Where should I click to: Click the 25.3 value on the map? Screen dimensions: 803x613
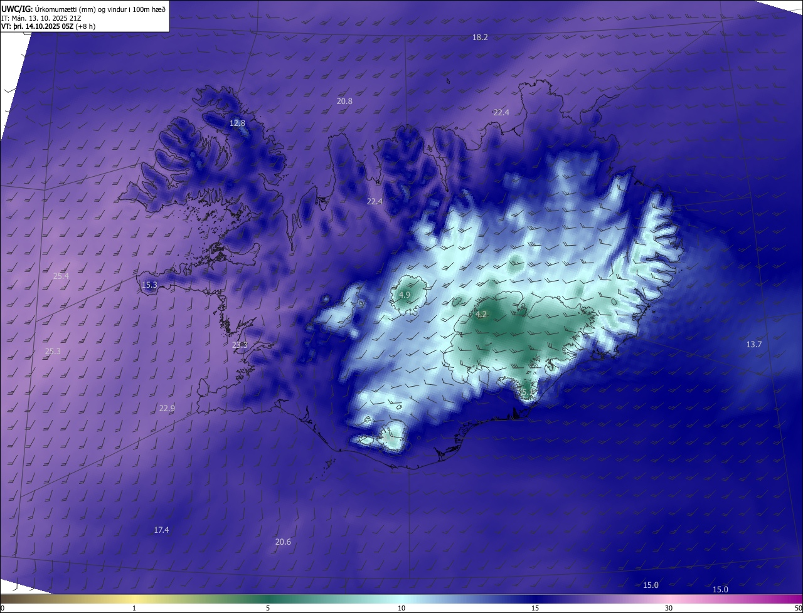pos(53,351)
